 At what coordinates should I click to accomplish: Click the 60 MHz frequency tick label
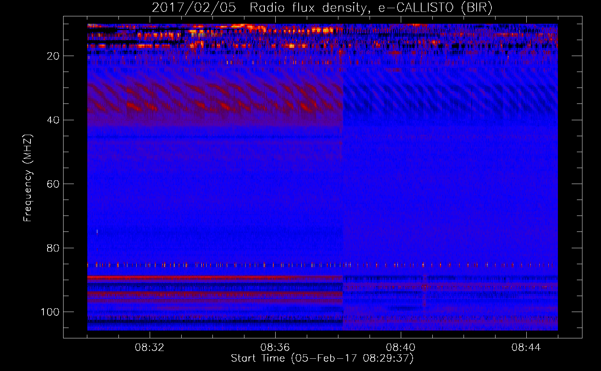click(53, 184)
